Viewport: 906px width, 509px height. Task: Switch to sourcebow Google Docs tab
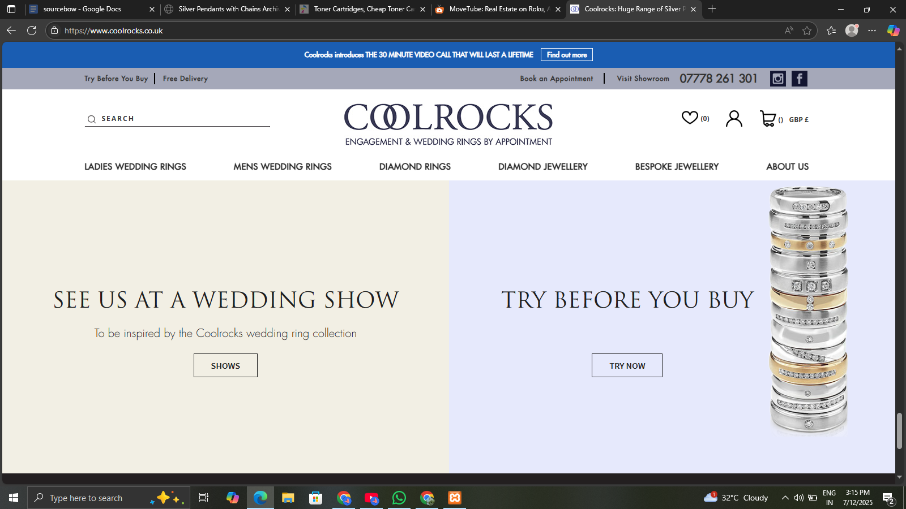point(91,9)
